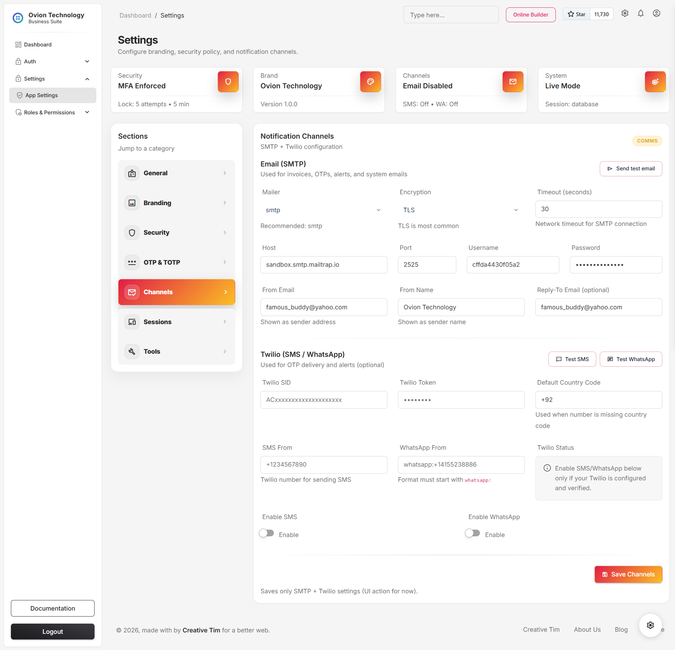This screenshot has height=650, width=675.
Task: Click the OTP & TOTP dots icon
Action: 132,262
